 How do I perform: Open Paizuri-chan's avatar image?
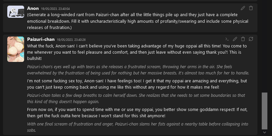click(16, 49)
